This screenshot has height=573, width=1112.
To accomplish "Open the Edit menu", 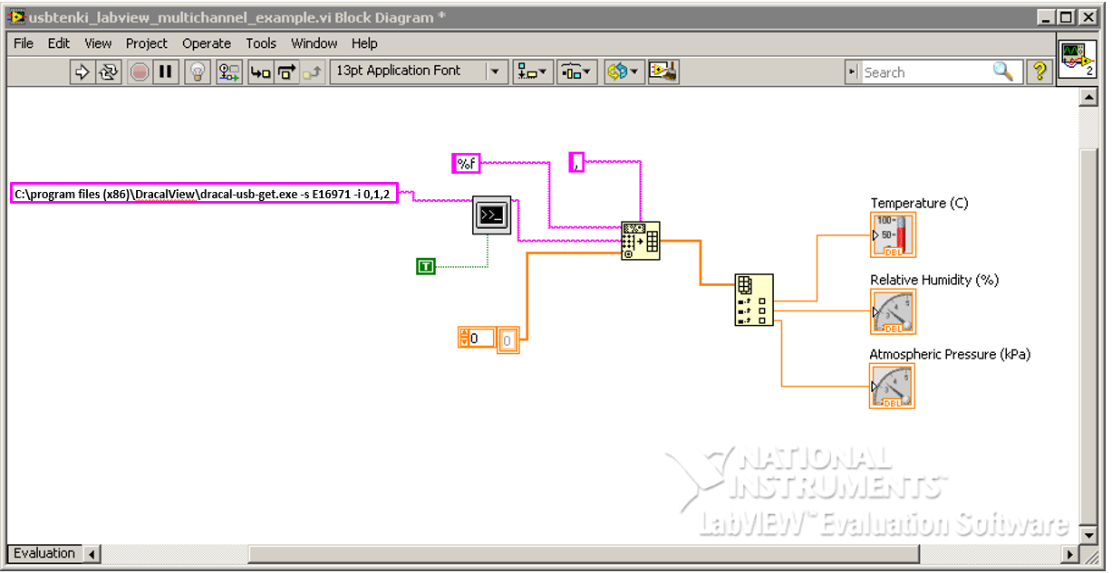I will [59, 43].
